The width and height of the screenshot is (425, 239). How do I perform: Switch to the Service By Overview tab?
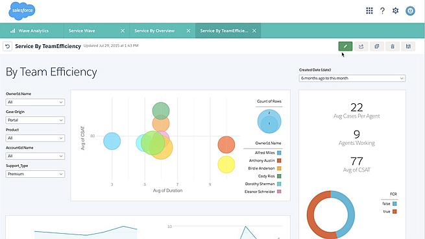coord(163,31)
